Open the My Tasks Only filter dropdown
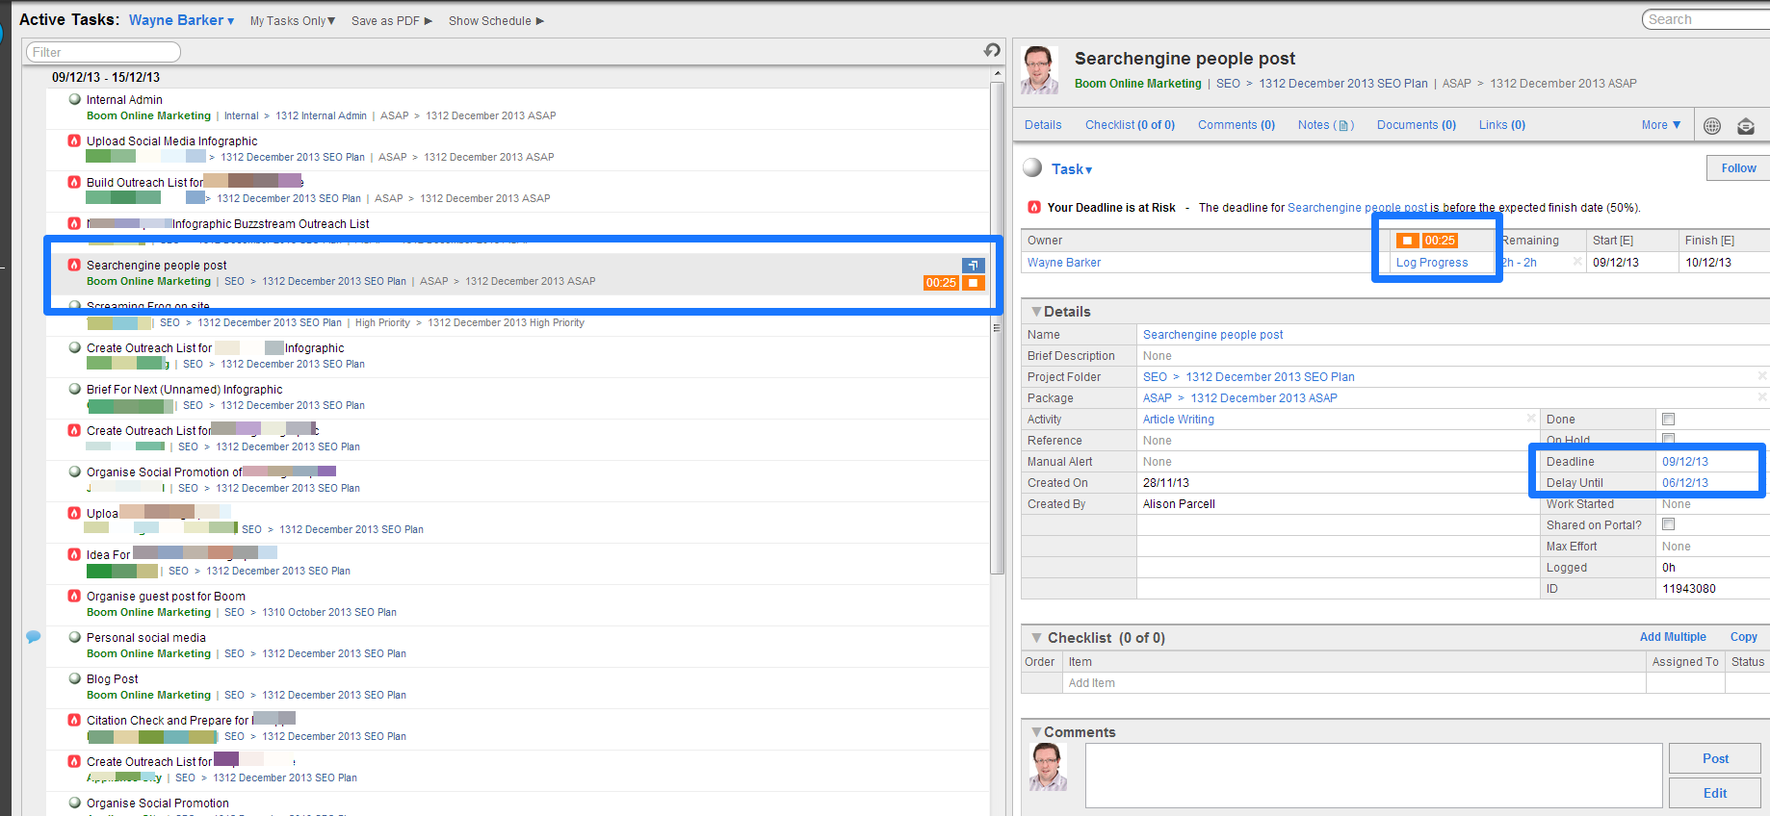The width and height of the screenshot is (1770, 816). pyautogui.click(x=293, y=21)
